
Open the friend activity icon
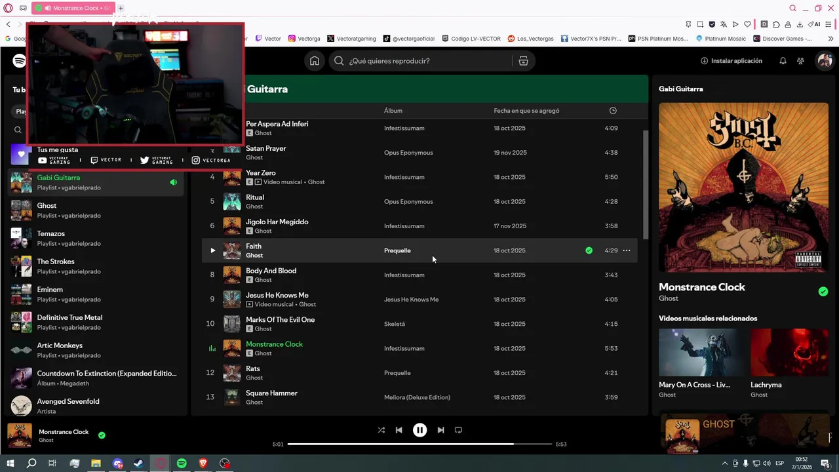coord(800,61)
